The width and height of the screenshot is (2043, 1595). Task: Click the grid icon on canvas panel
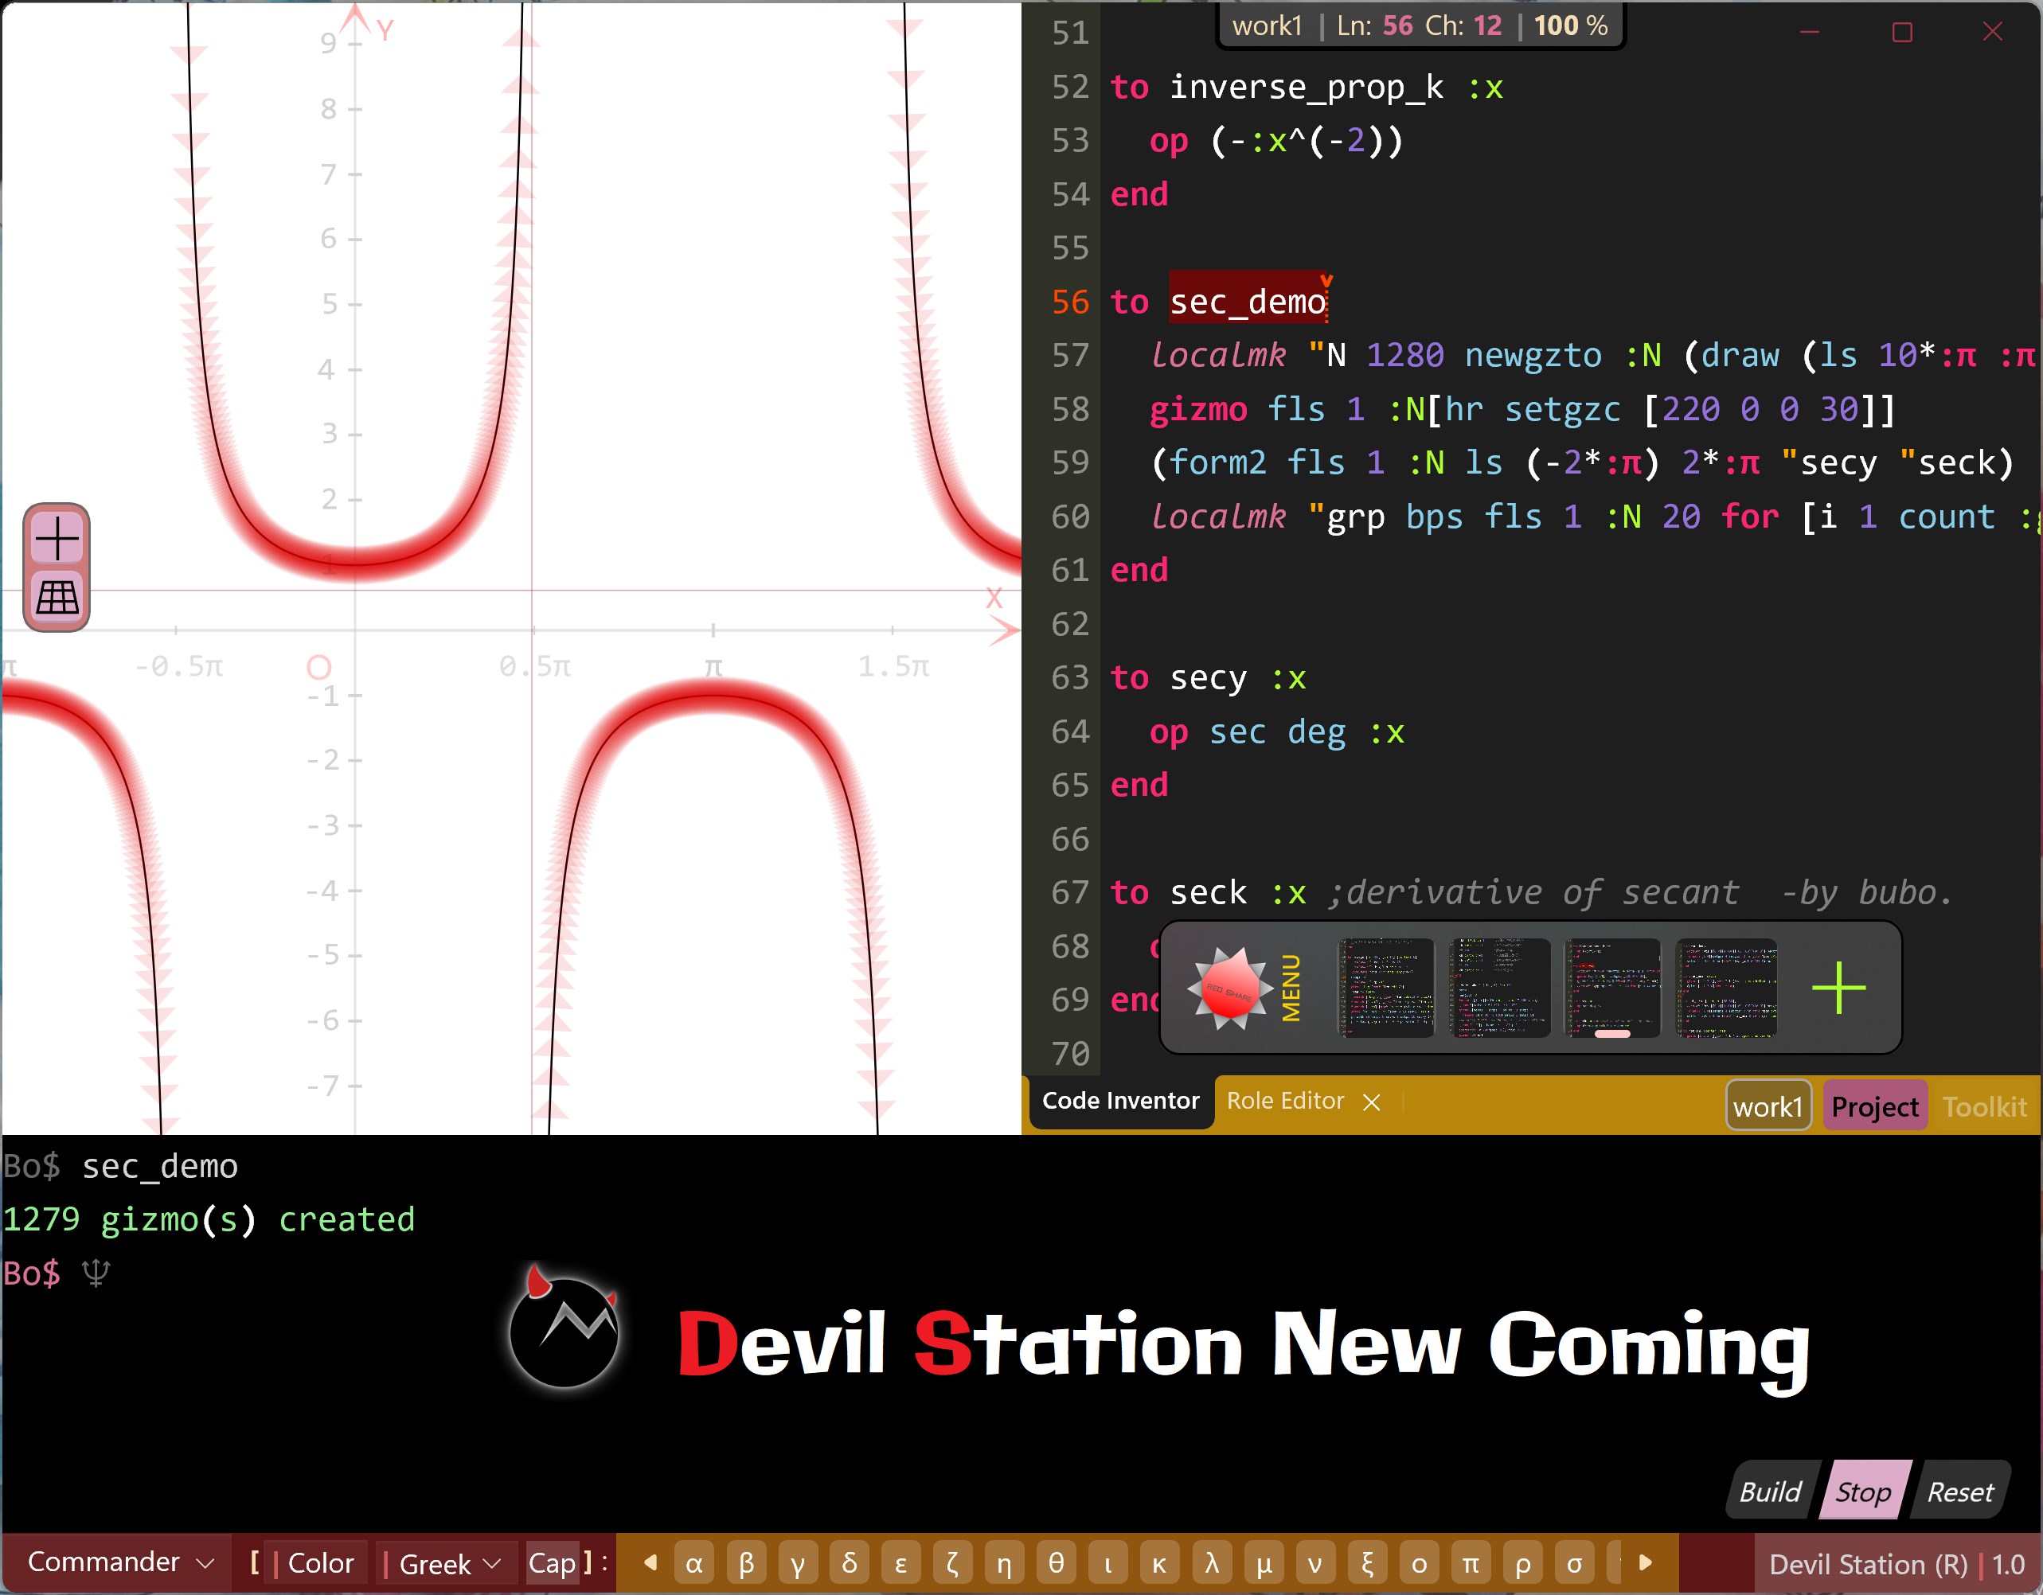click(x=57, y=598)
